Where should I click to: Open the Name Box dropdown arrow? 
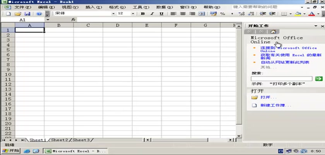pos(48,20)
